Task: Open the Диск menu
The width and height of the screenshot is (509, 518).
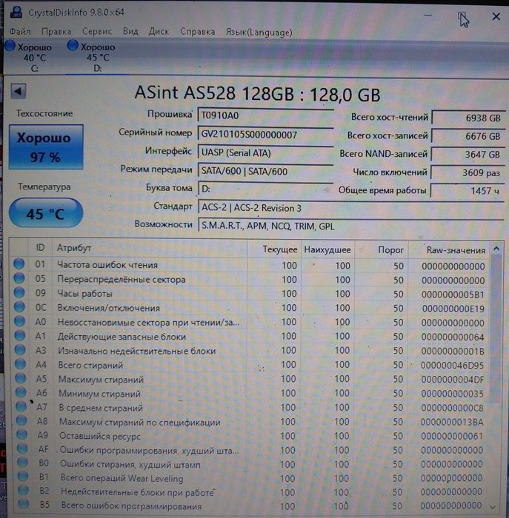Action: tap(159, 31)
